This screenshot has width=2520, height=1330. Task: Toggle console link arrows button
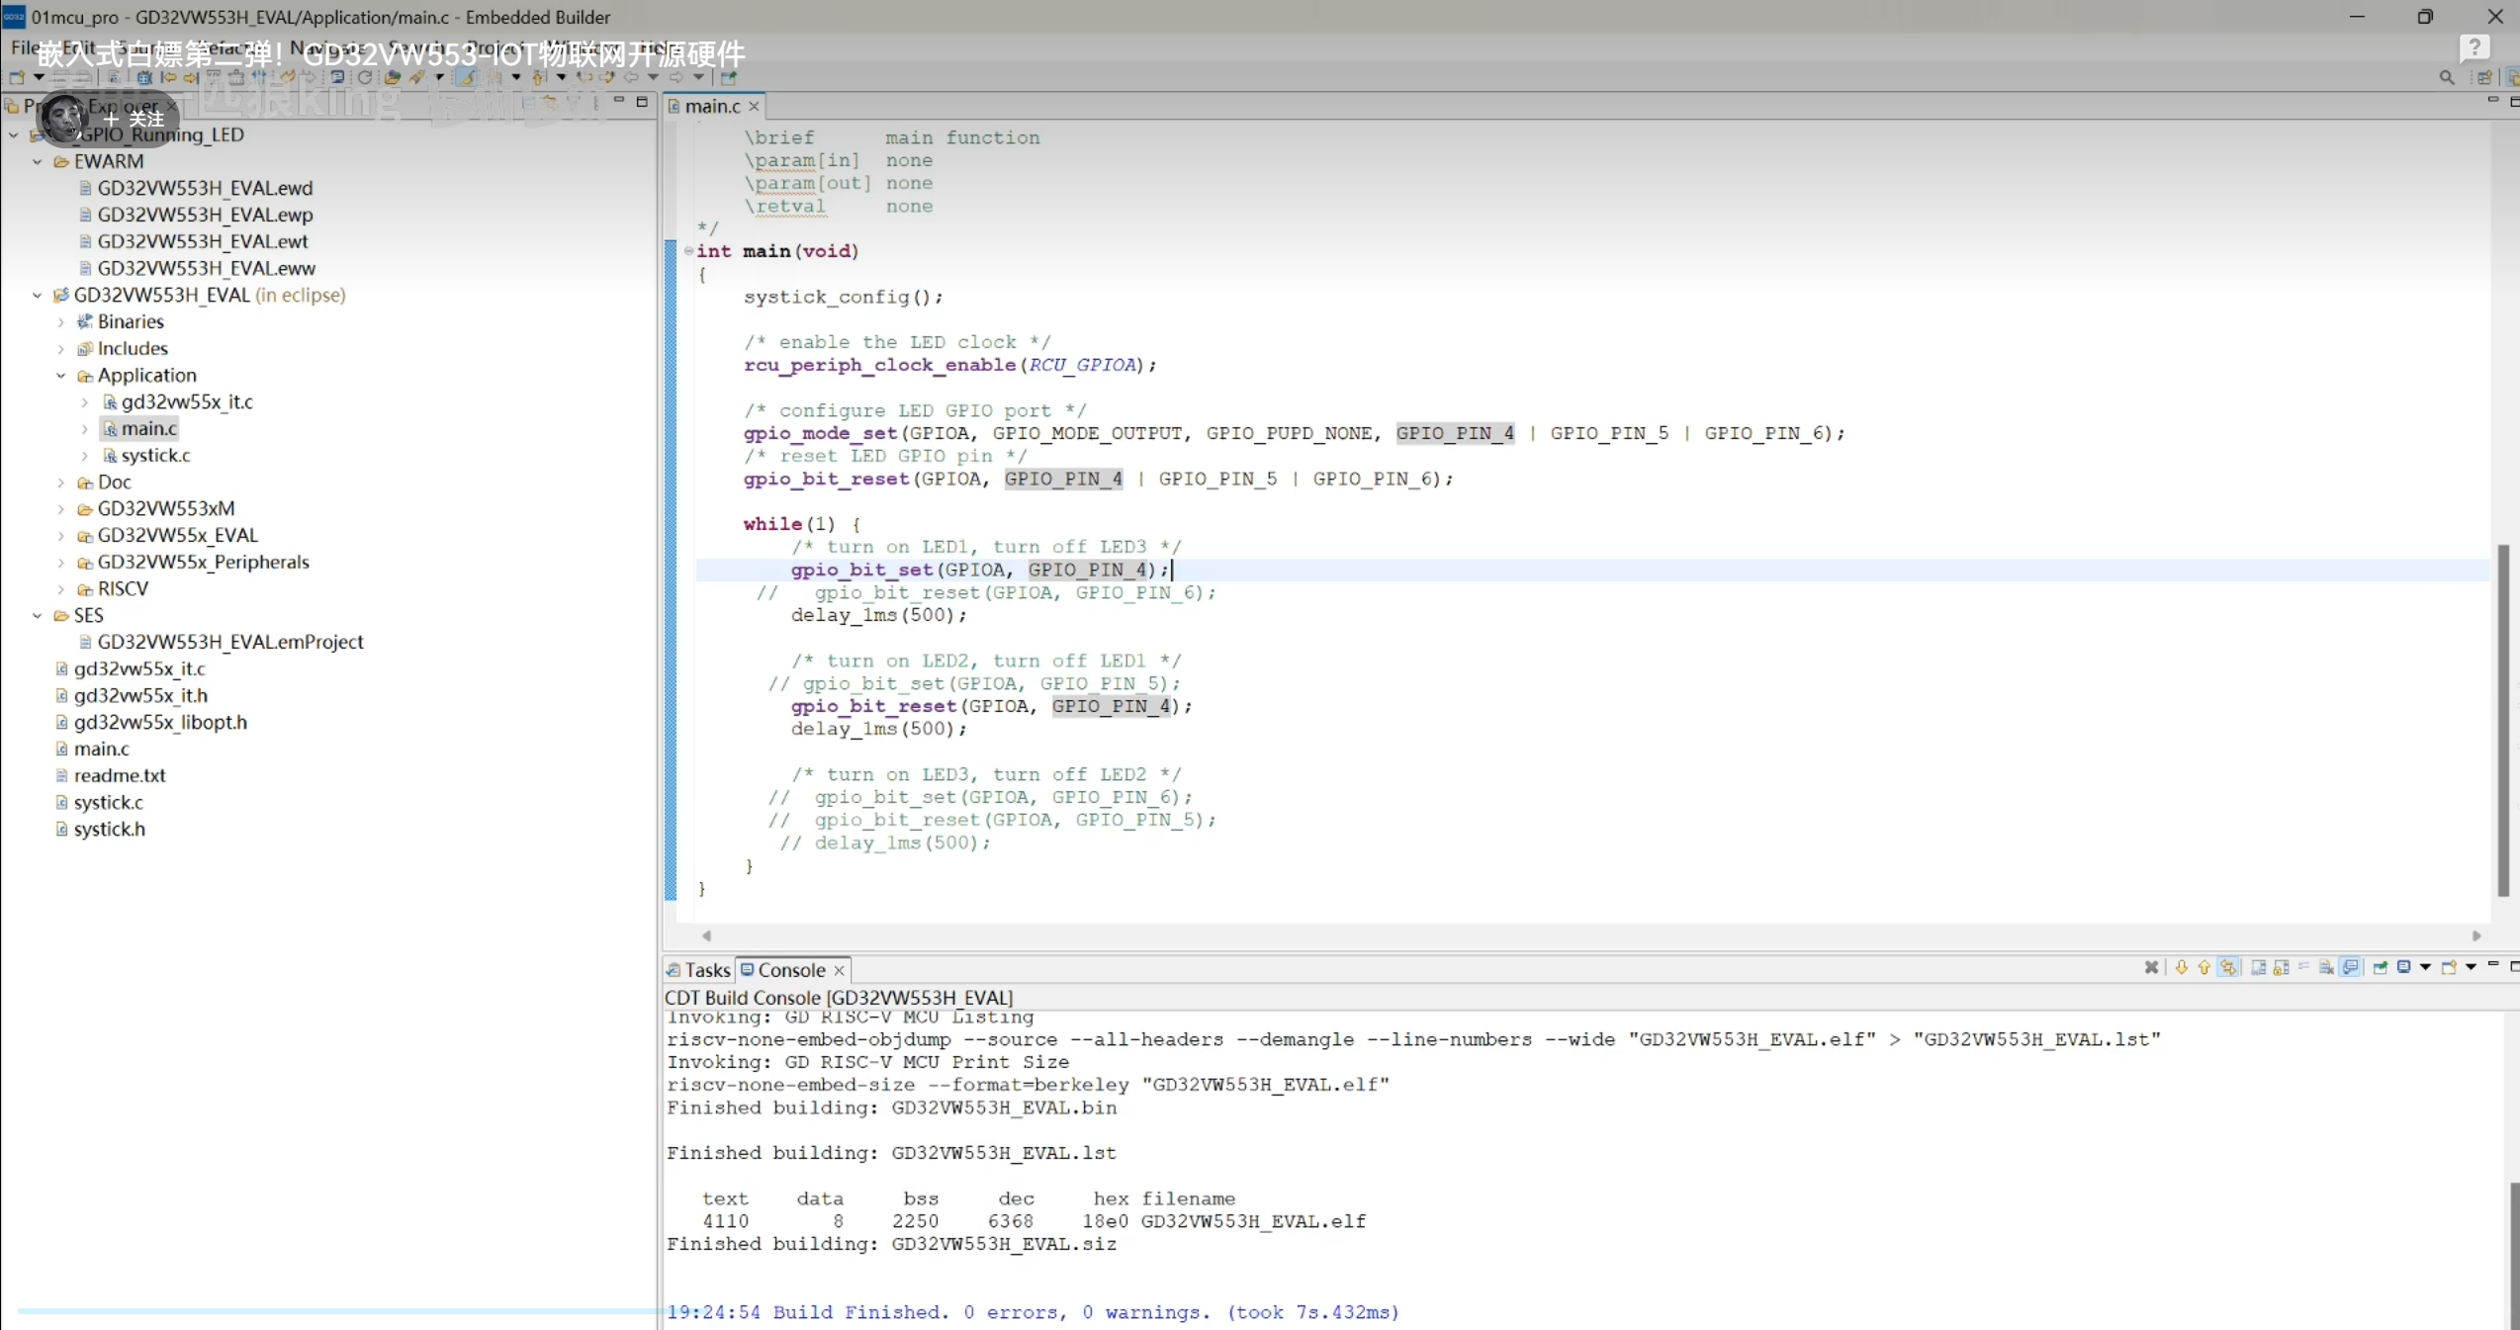tap(2227, 967)
